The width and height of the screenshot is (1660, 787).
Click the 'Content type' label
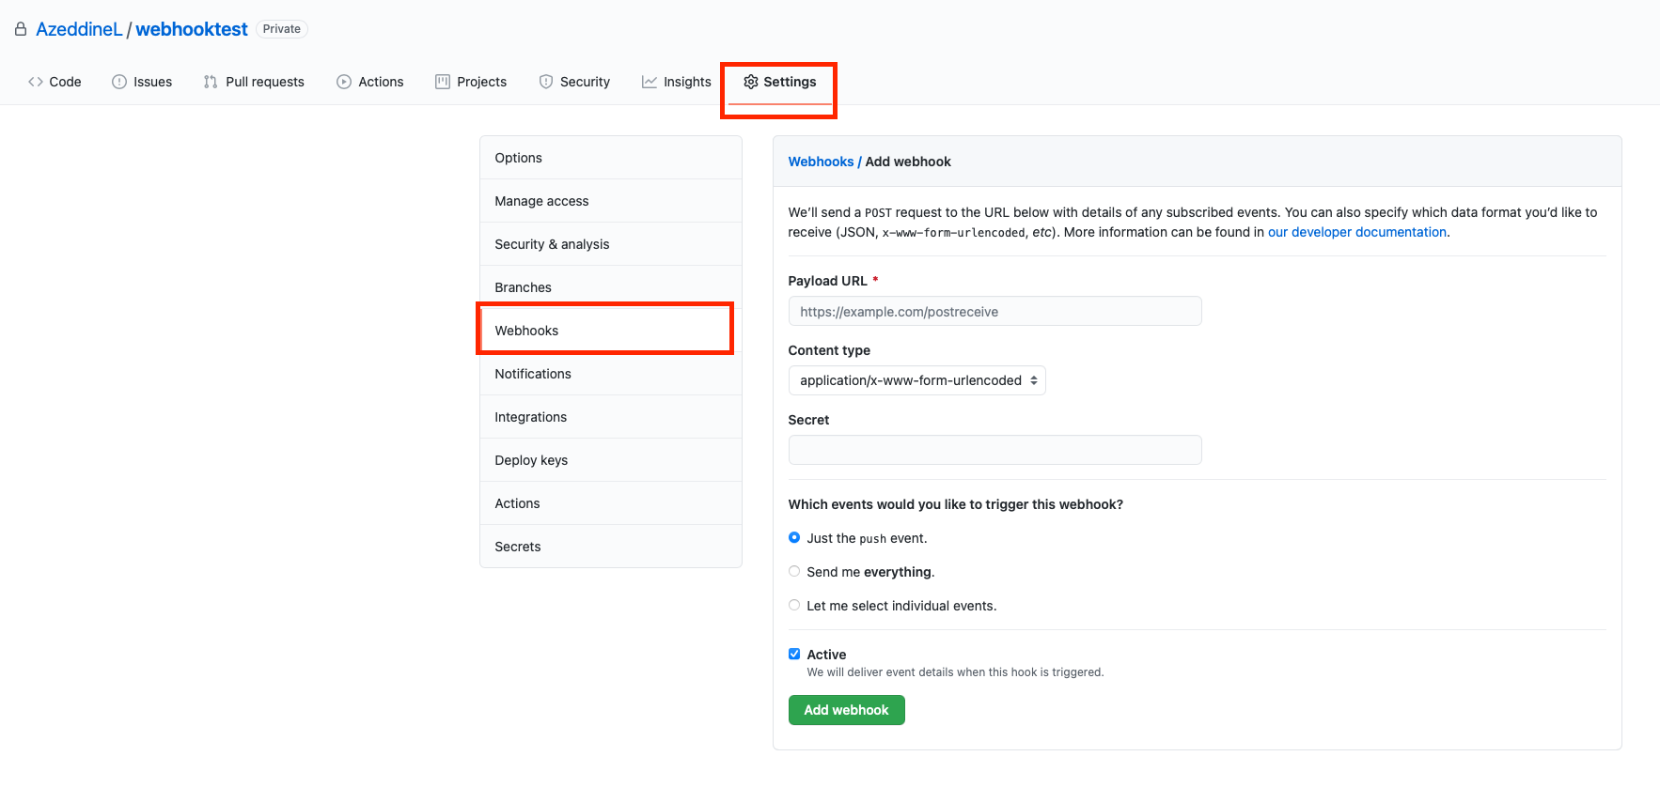[x=829, y=350]
